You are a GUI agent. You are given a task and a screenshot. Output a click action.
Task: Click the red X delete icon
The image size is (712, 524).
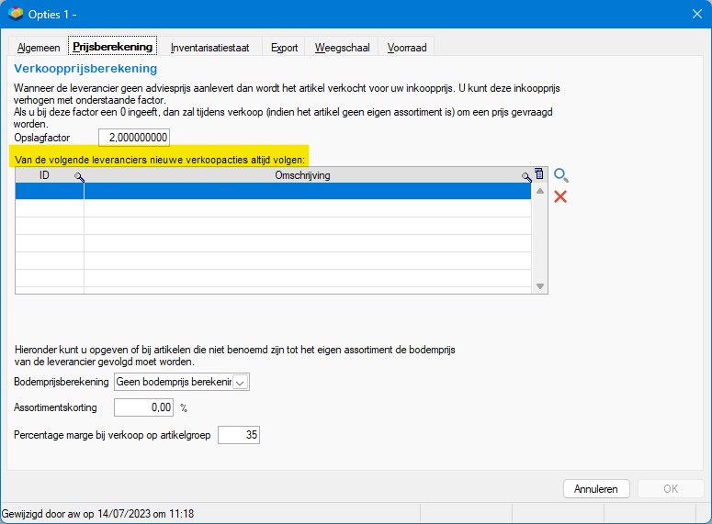[x=560, y=196]
